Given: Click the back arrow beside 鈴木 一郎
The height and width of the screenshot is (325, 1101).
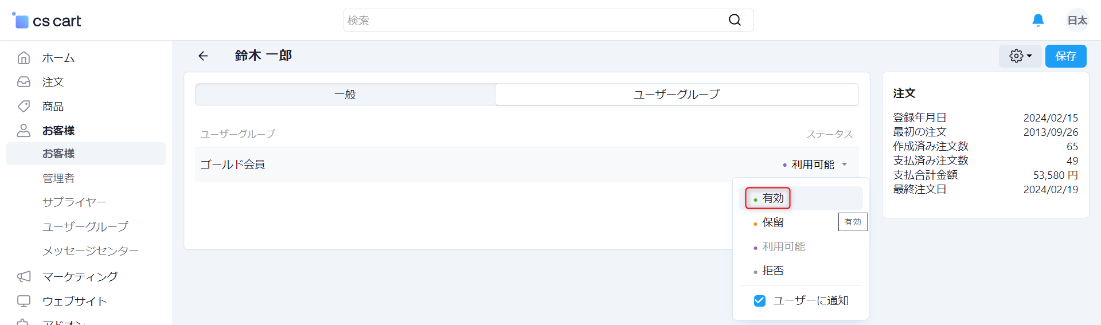Looking at the screenshot, I should pyautogui.click(x=203, y=56).
